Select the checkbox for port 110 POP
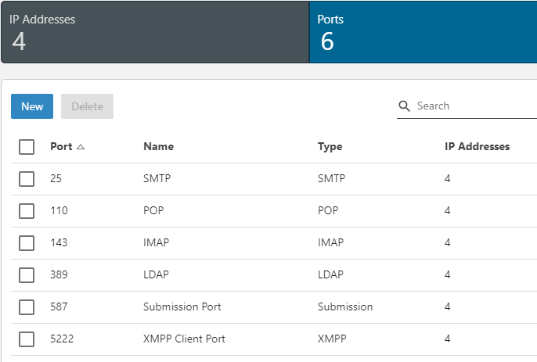Viewport: 537px width, 362px height. (x=27, y=211)
